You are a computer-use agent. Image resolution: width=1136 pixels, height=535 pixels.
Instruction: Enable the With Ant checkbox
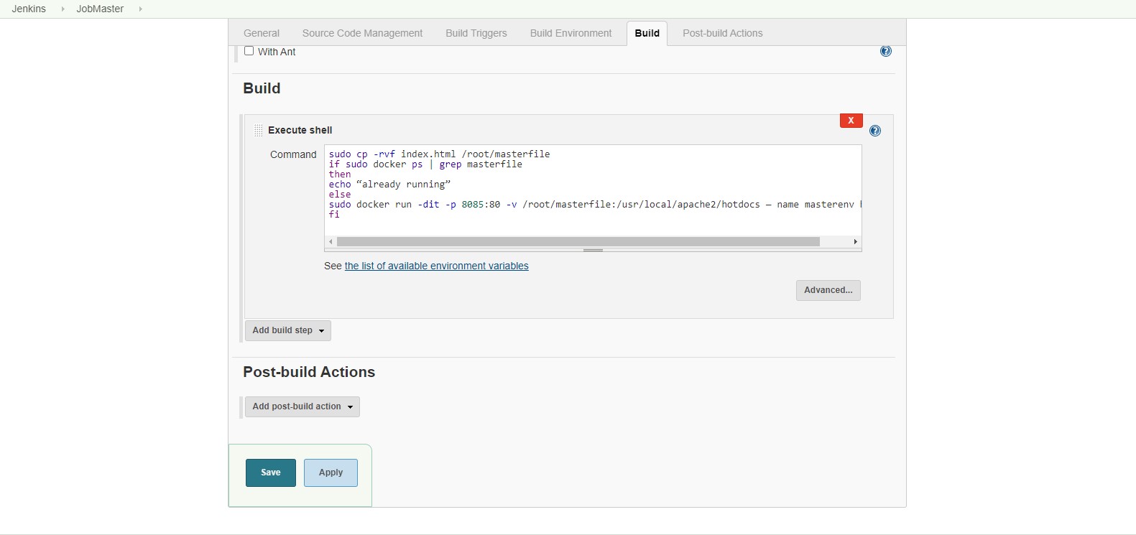point(249,51)
